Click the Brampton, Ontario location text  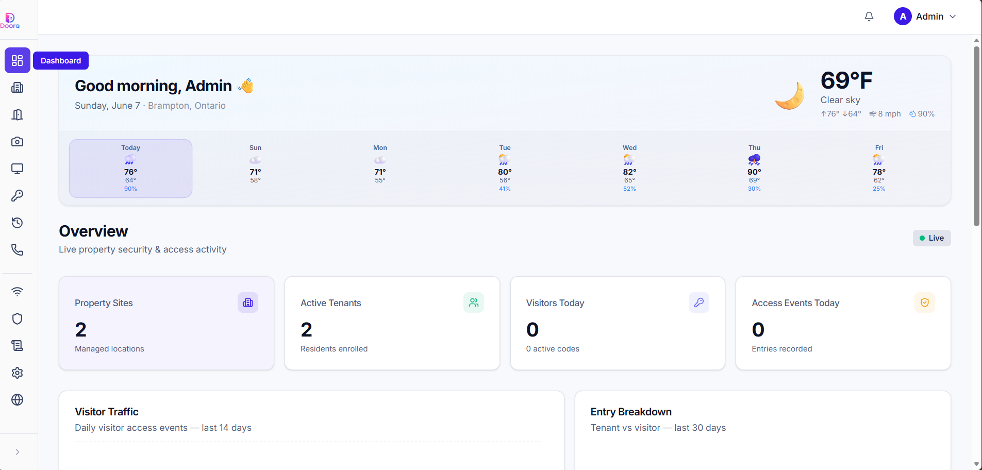[187, 106]
